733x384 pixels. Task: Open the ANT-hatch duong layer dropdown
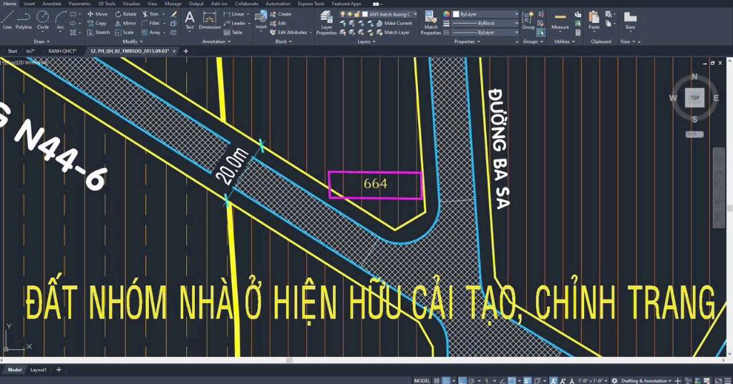pos(390,14)
